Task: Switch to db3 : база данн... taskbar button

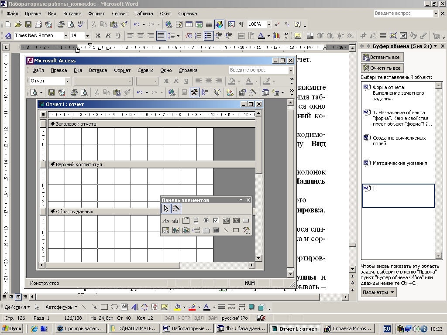Action: [241, 328]
